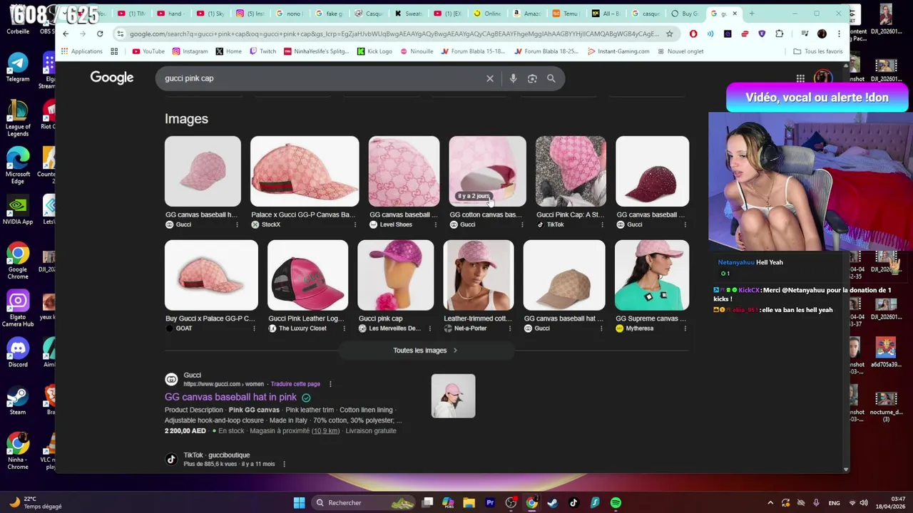This screenshot has width=913, height=513.
Task: Open the Tous les favoris folder
Action: tap(817, 51)
